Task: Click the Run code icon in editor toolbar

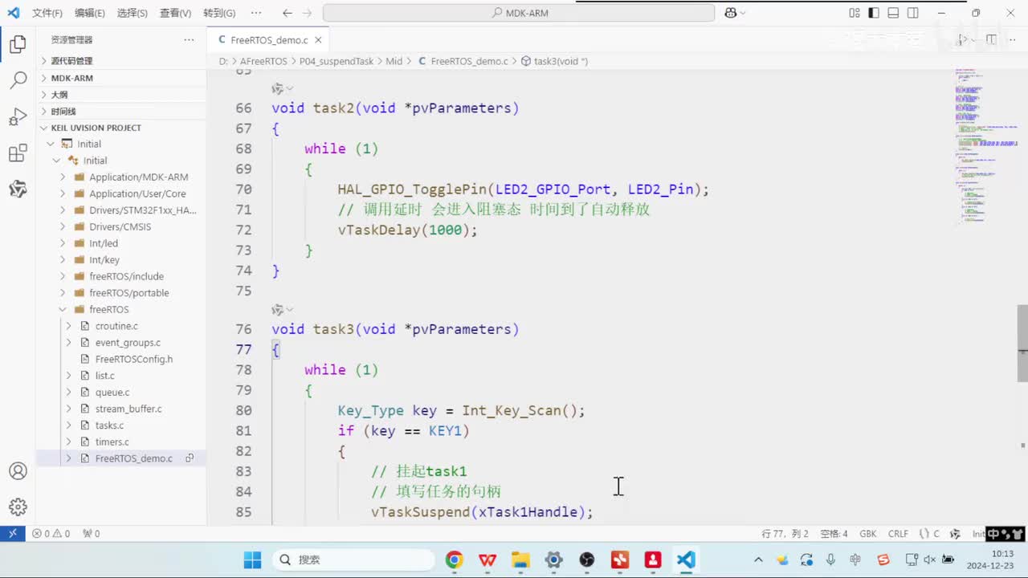Action: [963, 39]
